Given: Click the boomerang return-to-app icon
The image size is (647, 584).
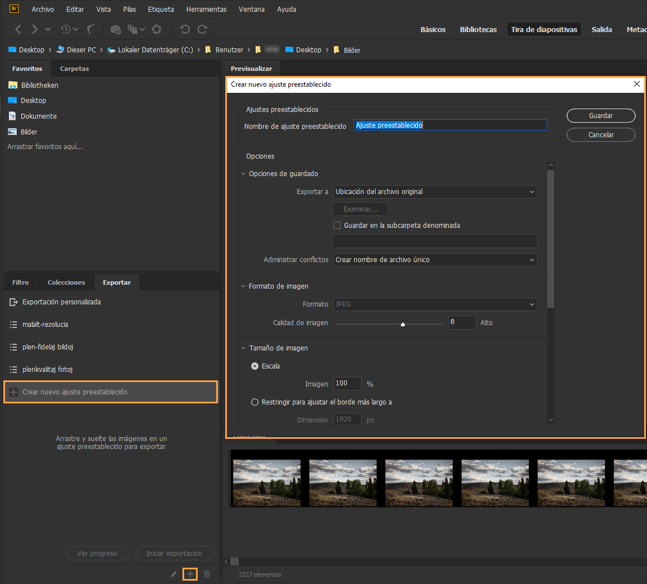Looking at the screenshot, I should pos(91,29).
